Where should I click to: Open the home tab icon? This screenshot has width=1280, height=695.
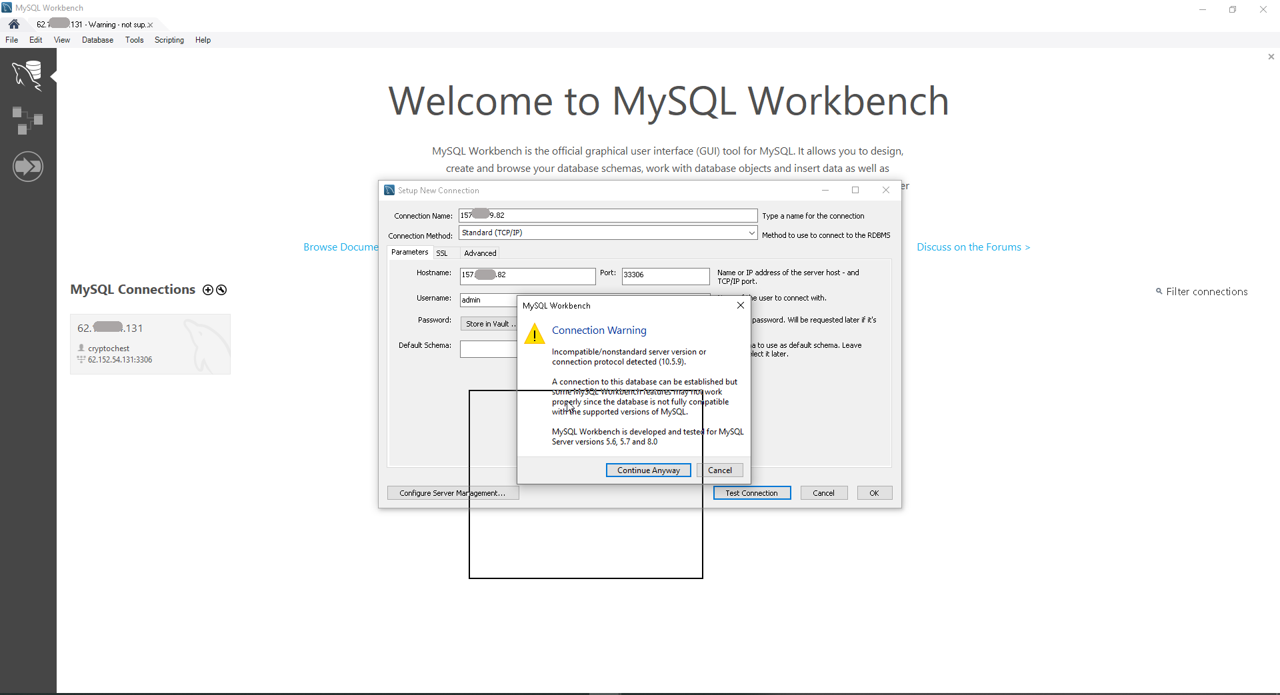14,24
